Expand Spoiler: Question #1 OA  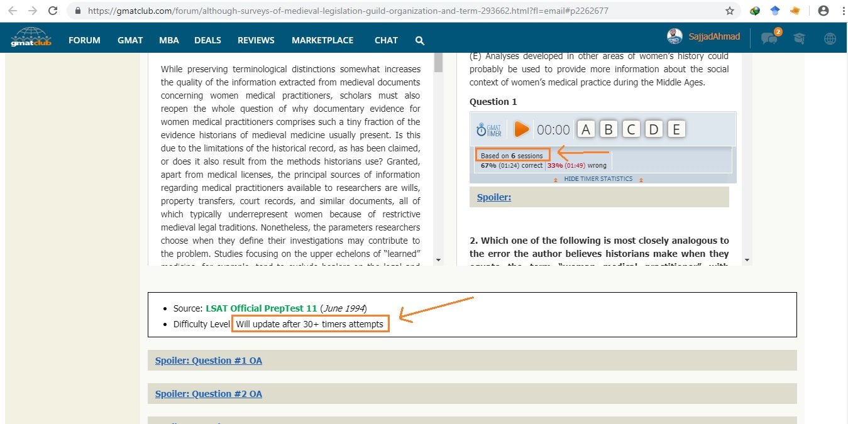[x=209, y=361]
